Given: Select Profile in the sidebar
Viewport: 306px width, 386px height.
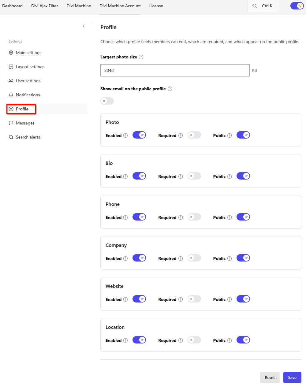Looking at the screenshot, I should [47, 109].
